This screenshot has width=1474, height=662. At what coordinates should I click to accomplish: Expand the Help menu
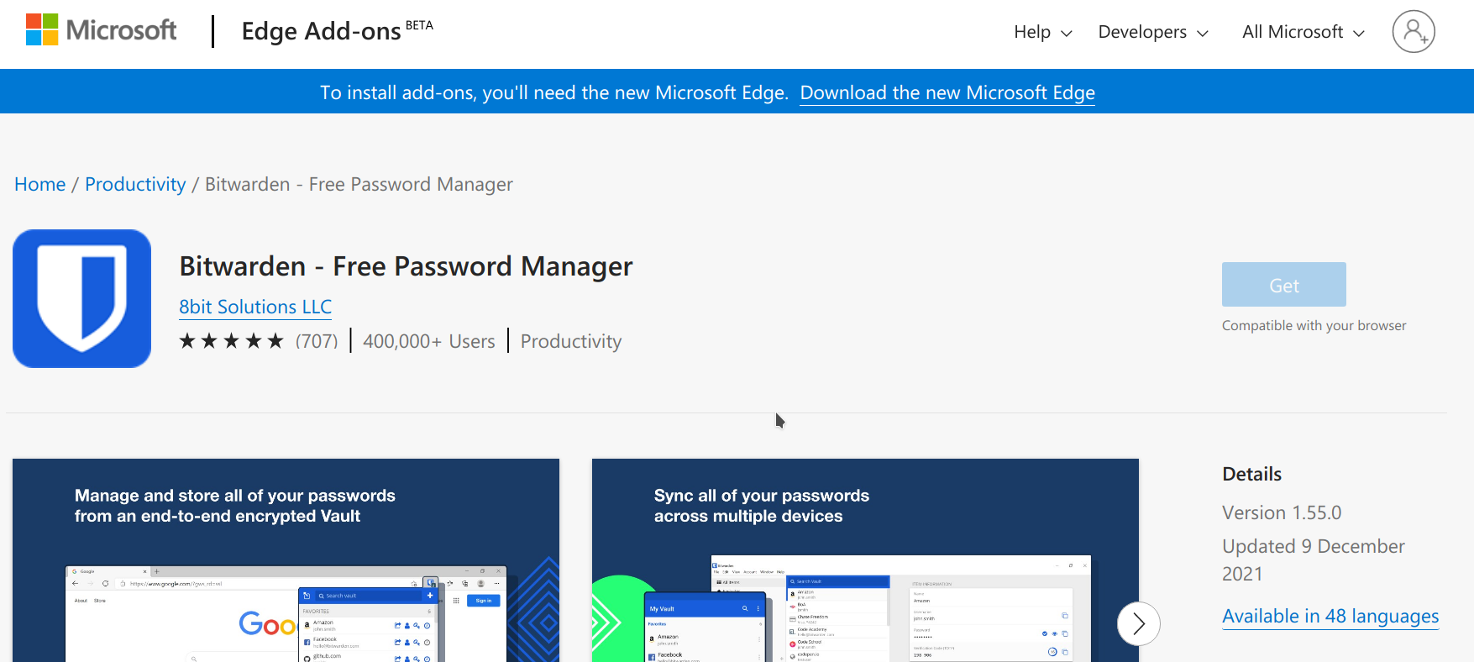coord(1042,32)
